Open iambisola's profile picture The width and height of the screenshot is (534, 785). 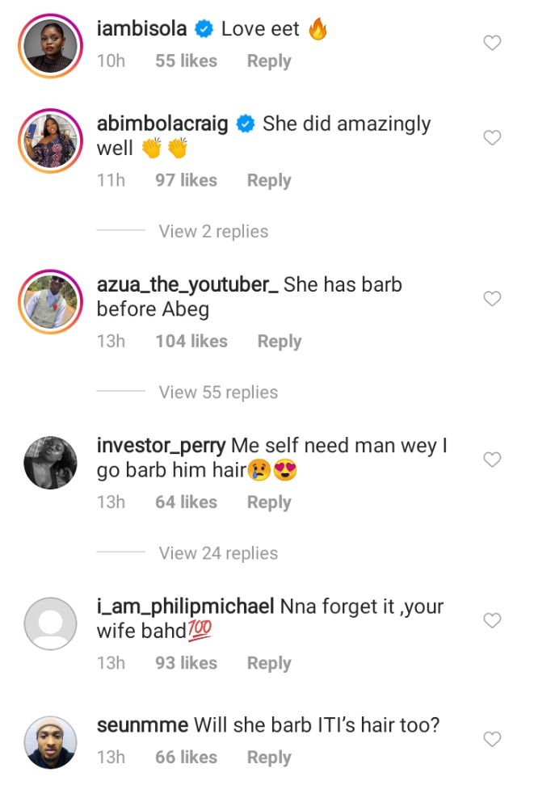(50, 44)
